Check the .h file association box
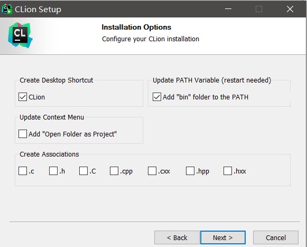Viewport: 307px width, 247px height. click(53, 171)
